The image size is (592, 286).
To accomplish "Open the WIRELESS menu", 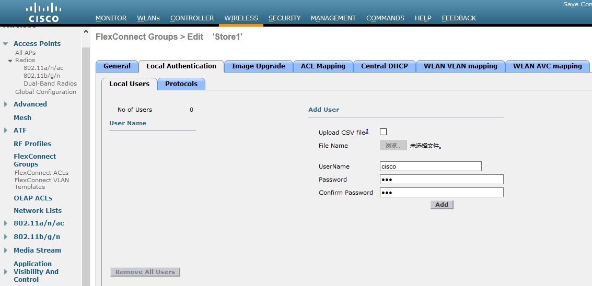I will pos(241,18).
